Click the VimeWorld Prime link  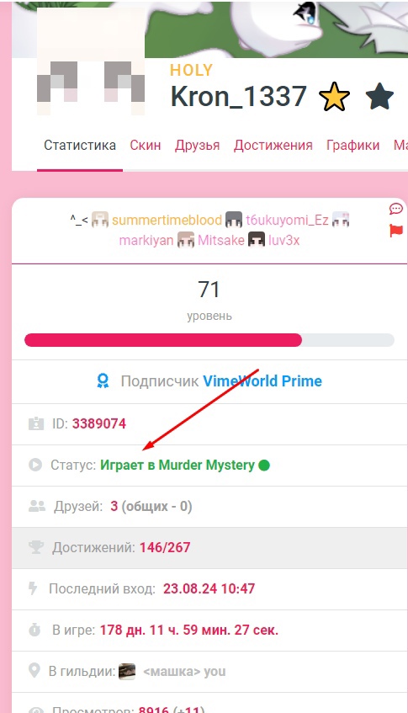(x=262, y=381)
